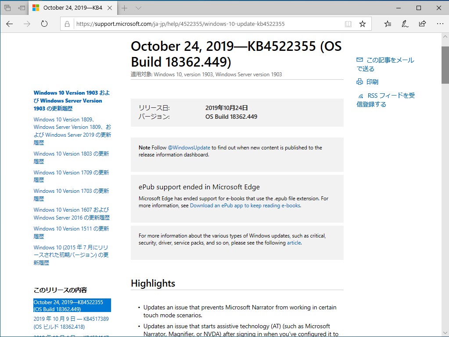449x337 pixels.
Task: Open Reading view book icon
Action: tap(348, 24)
